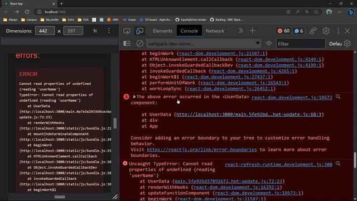357x201 pixels.
Task: Grab the device viewport right handle
Action: pyautogui.click(x=115, y=123)
